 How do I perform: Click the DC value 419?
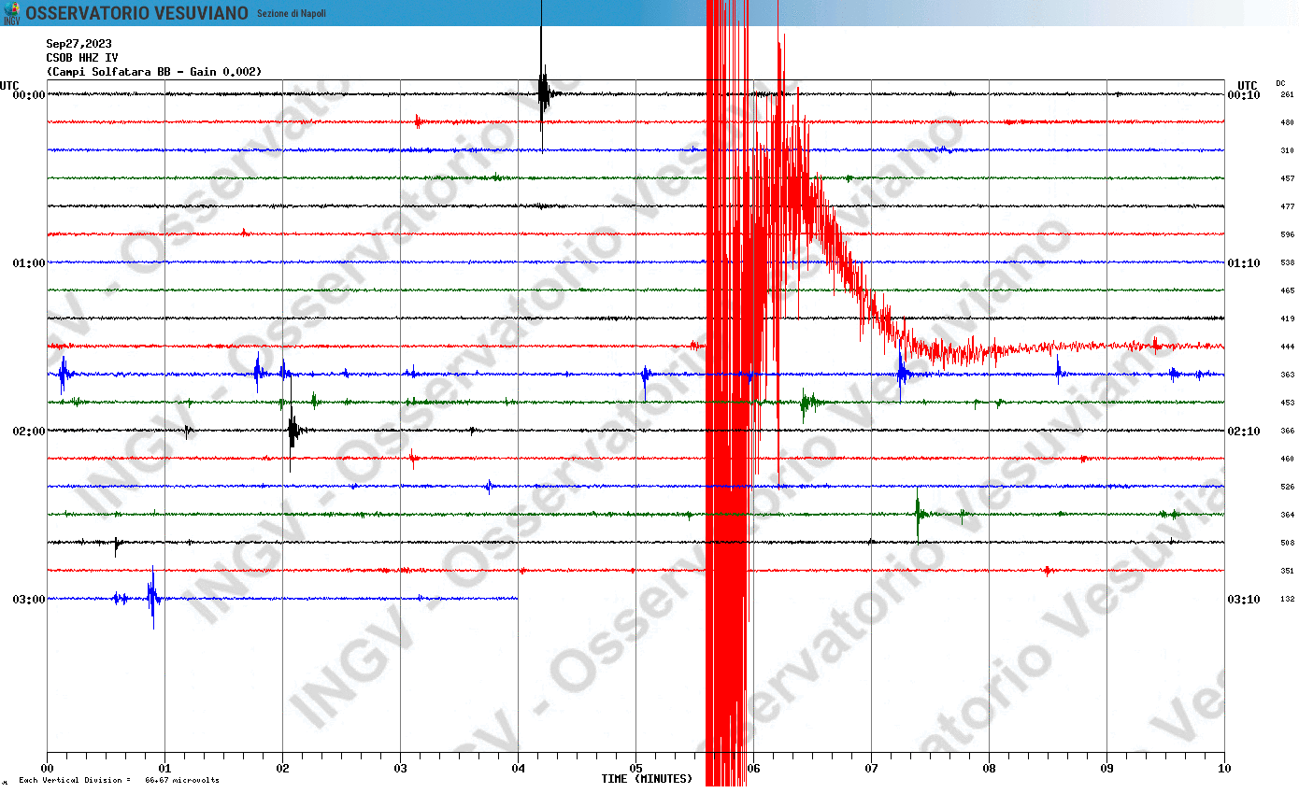coord(1287,319)
